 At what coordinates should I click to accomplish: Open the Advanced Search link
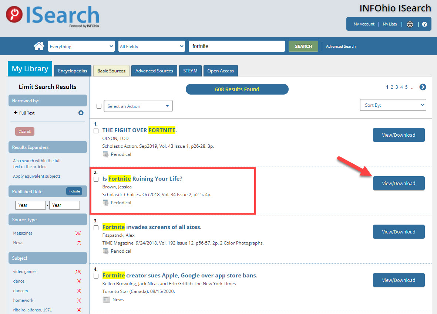coord(340,47)
